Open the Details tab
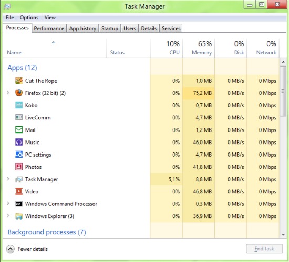The height and width of the screenshot is (262, 289). (149, 28)
